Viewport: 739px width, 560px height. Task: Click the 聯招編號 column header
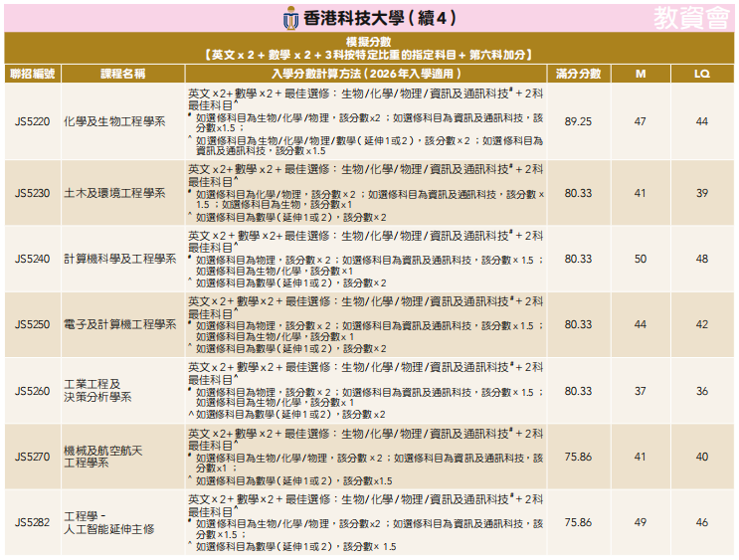[33, 74]
